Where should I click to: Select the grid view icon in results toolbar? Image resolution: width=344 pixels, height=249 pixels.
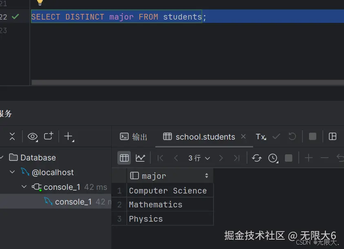(x=124, y=158)
